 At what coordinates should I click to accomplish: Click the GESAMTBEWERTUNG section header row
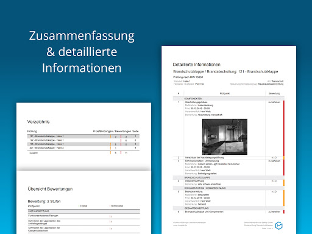[229, 208]
